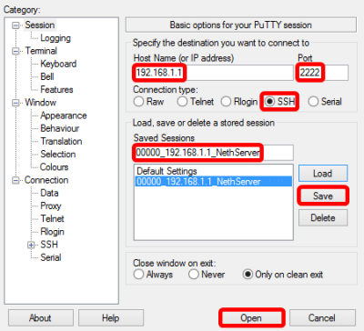Screen dimensions: 364x331
Task: Open PuTTY Help
Action: click(111, 318)
